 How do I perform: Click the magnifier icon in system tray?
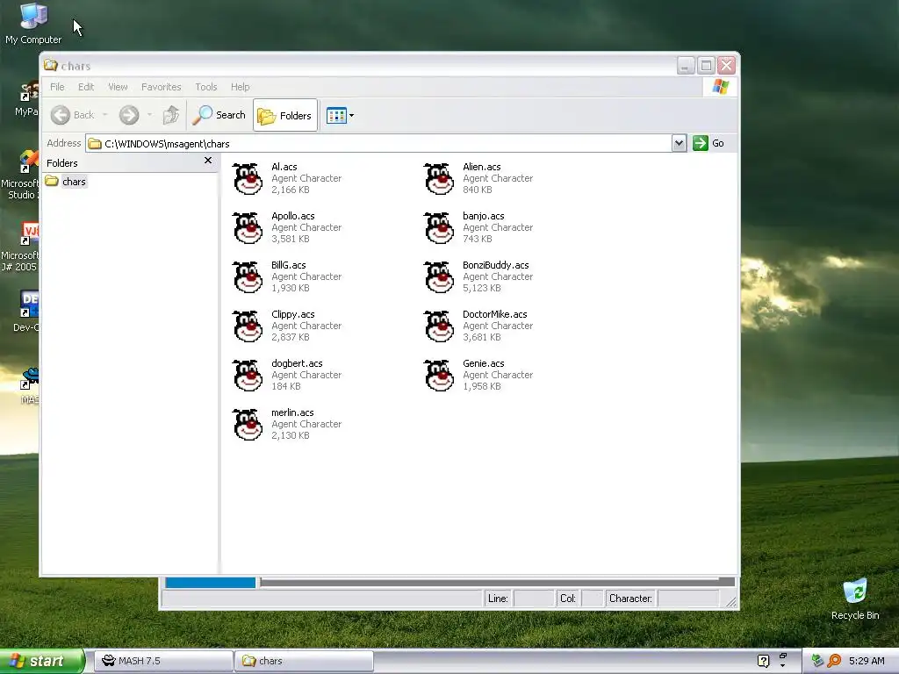[x=834, y=661]
